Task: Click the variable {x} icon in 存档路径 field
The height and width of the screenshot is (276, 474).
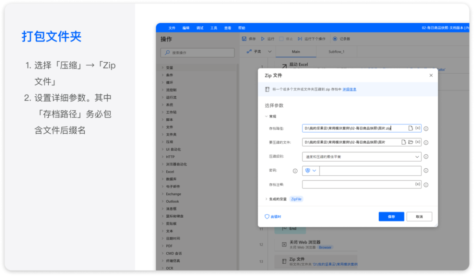Action: click(417, 128)
